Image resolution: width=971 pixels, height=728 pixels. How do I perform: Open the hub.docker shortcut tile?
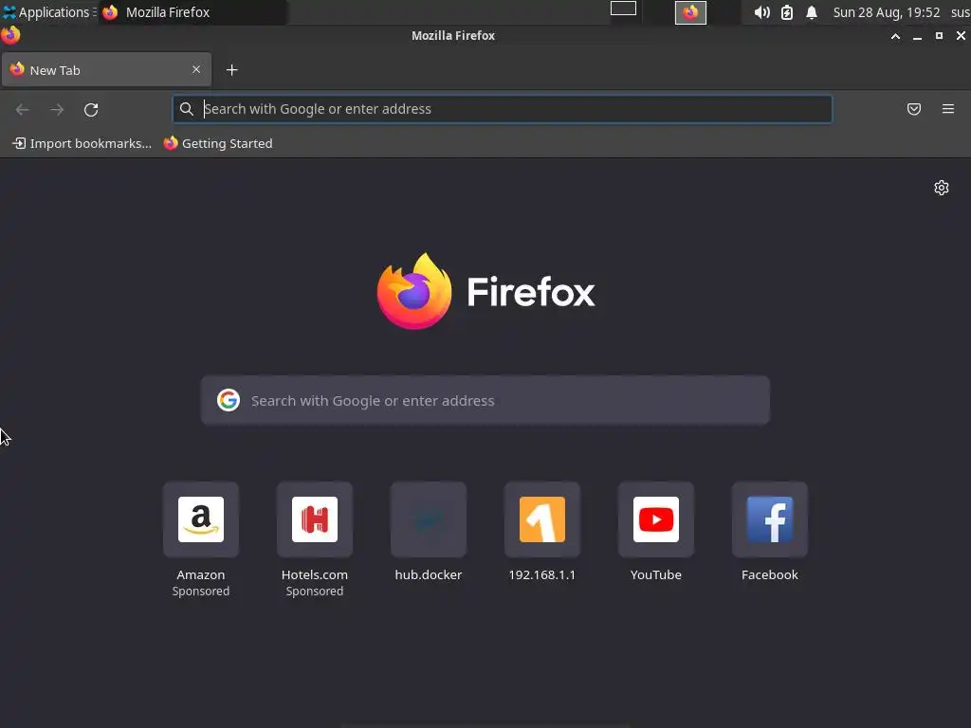429,519
